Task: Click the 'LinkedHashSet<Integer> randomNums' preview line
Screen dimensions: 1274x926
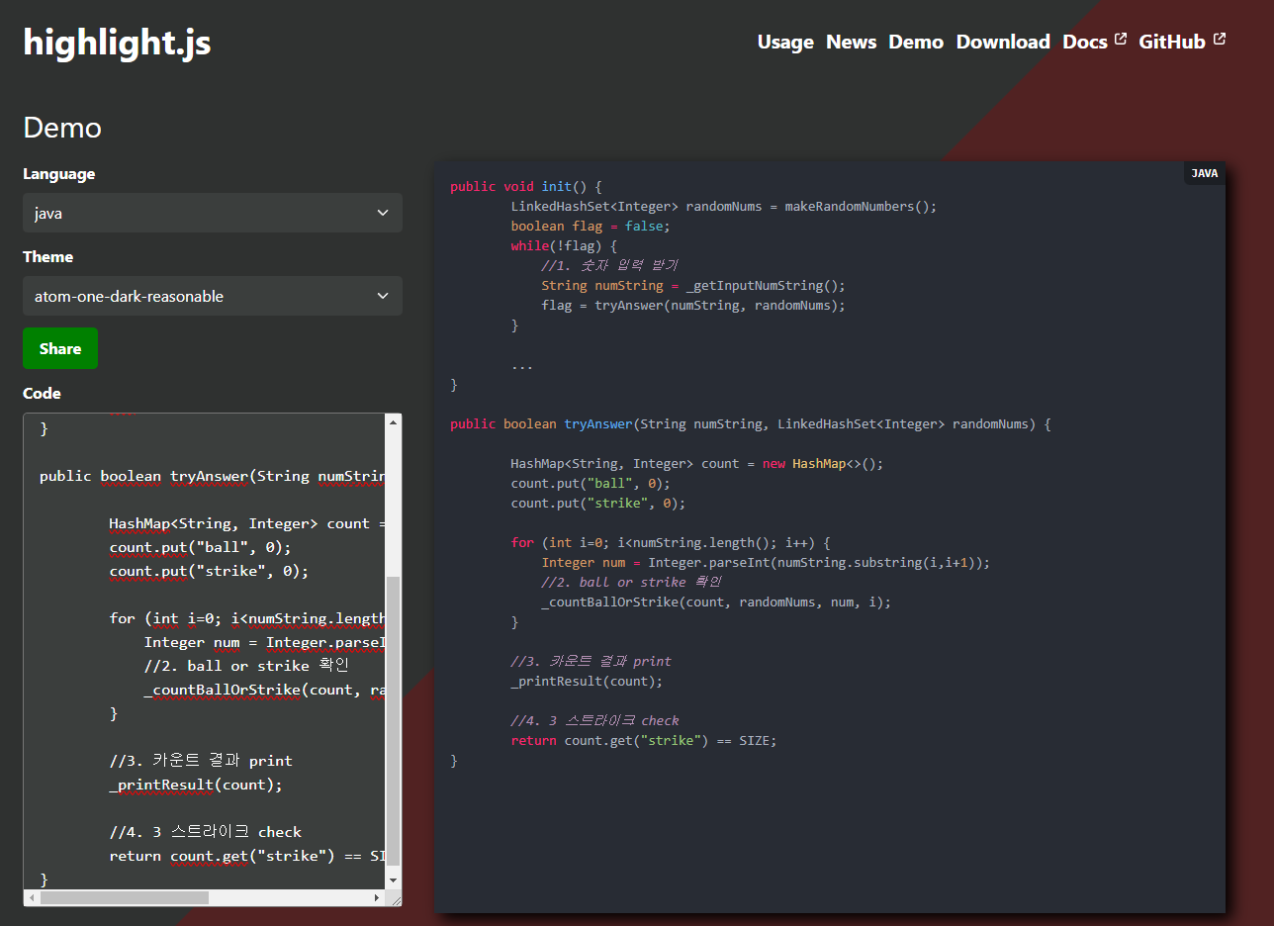Action: pyautogui.click(x=723, y=206)
